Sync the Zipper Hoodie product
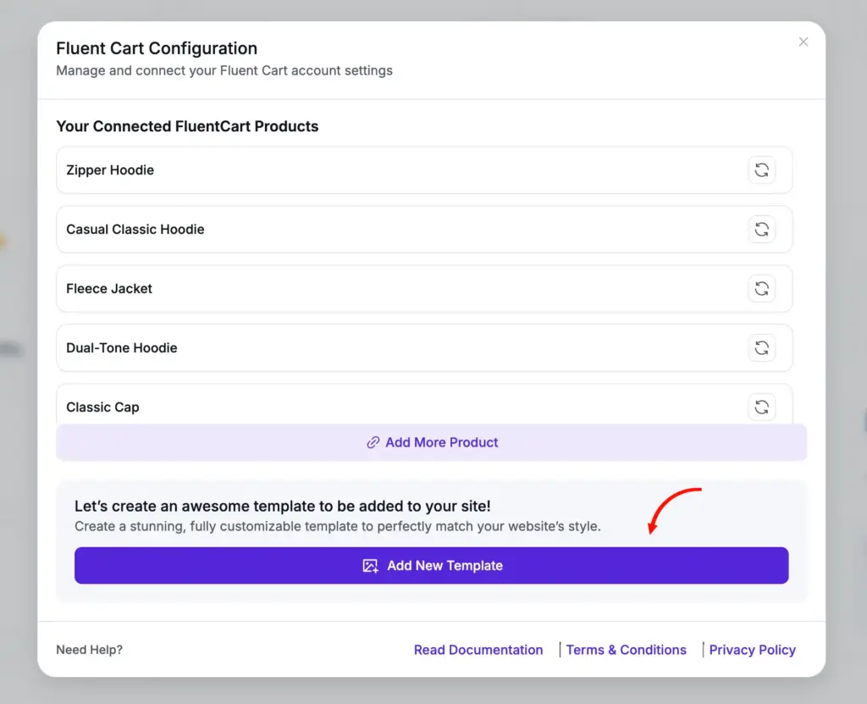 coord(761,169)
